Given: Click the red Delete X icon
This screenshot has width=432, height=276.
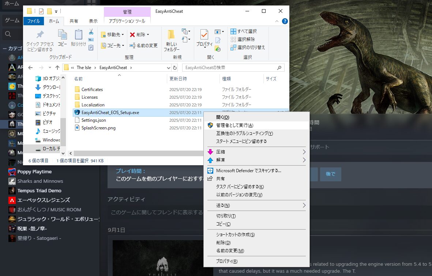Looking at the screenshot, I should (132, 35).
